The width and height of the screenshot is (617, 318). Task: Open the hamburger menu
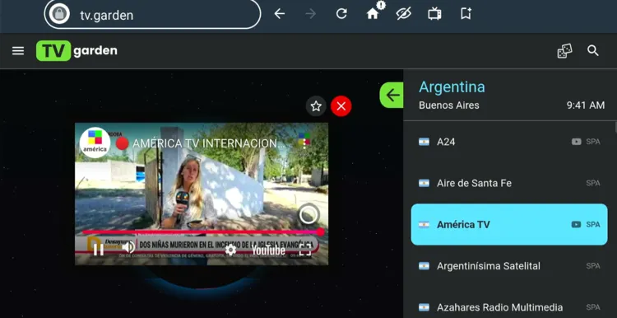click(18, 51)
